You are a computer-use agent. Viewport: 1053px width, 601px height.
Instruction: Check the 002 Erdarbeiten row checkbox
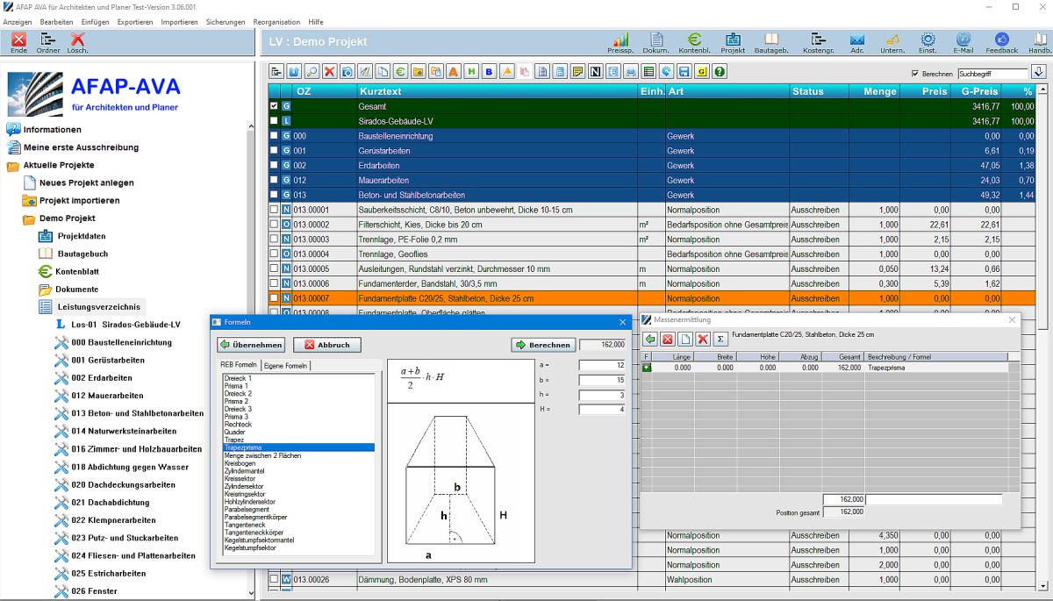point(275,165)
